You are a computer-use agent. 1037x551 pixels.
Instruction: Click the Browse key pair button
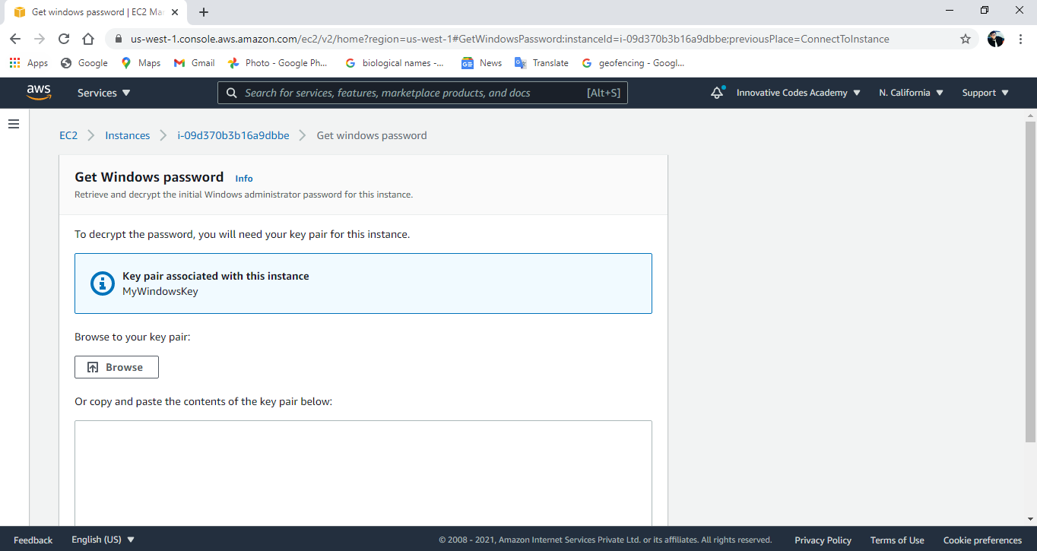click(x=116, y=367)
